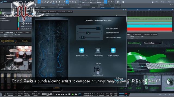
Task: Flip the Latching / Non-Latching switch
Action: pyautogui.click(x=98, y=70)
